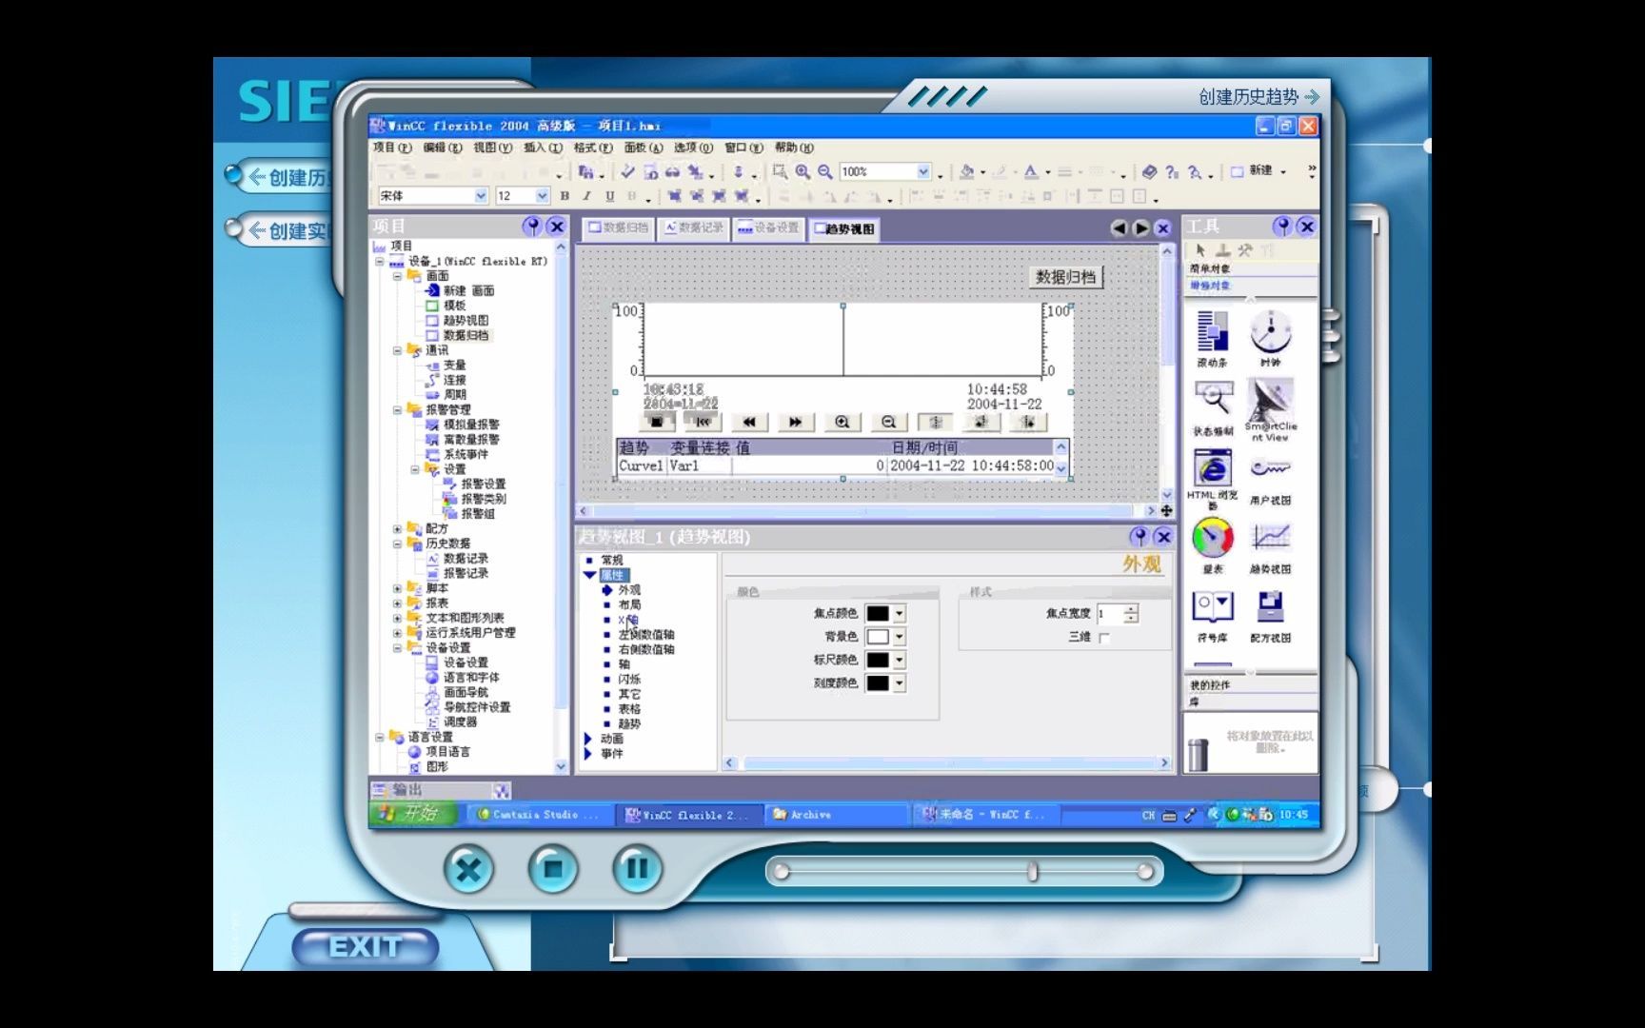Screen dimensions: 1645x1028
Task: Click the trend view stop button
Action: pos(657,422)
